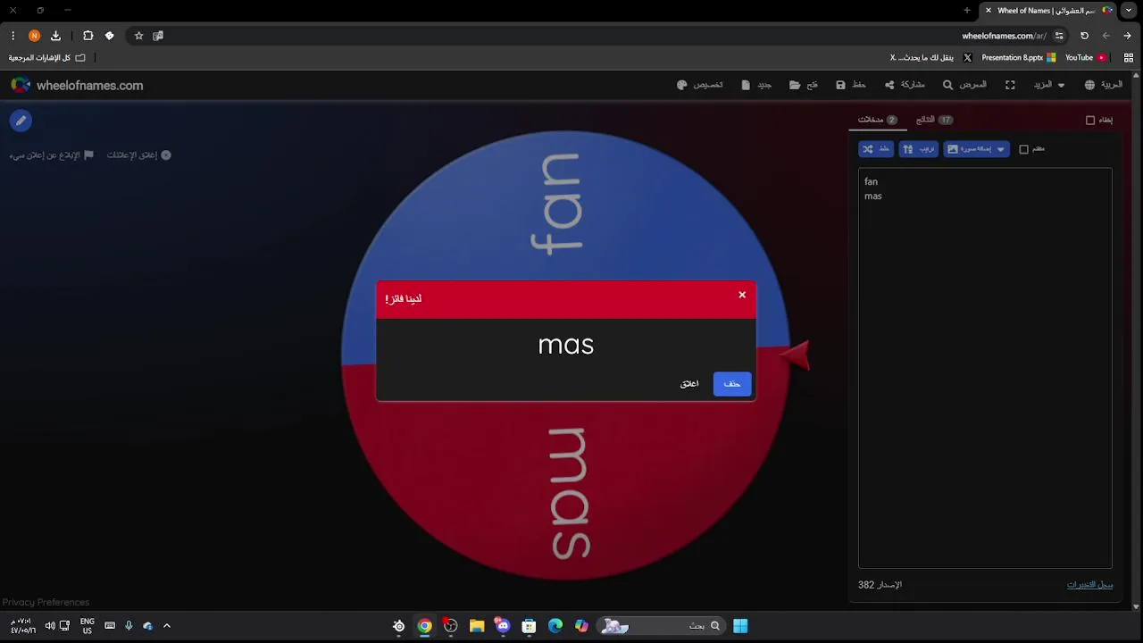Open the all bookmarks folder (كل الإشارات المرجعية)
The image size is (1143, 643).
coord(47,57)
